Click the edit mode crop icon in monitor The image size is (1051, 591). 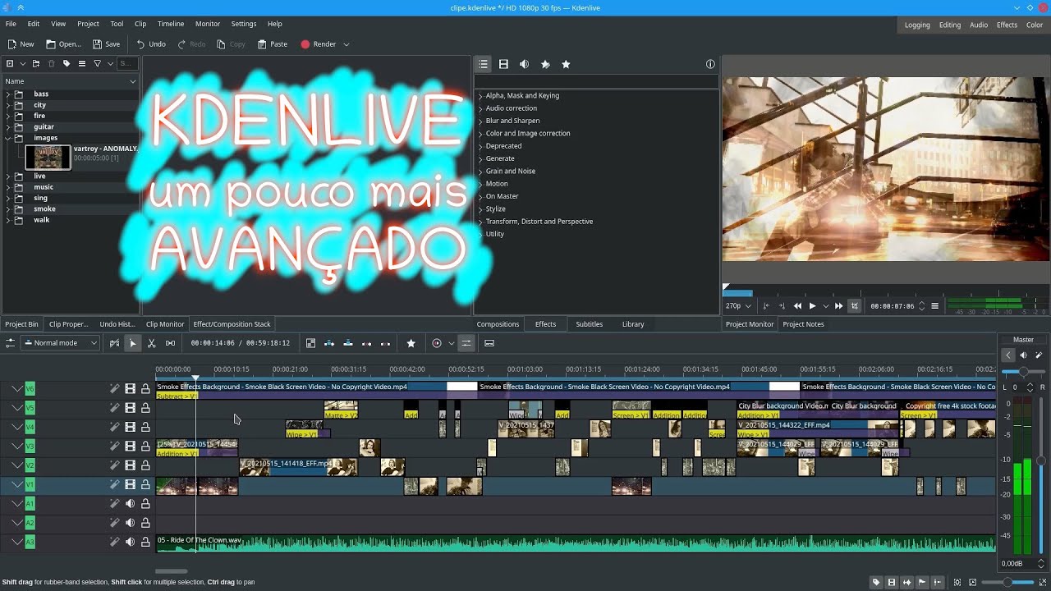(x=854, y=306)
